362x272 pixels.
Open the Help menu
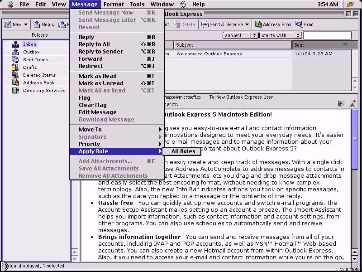(199, 4)
